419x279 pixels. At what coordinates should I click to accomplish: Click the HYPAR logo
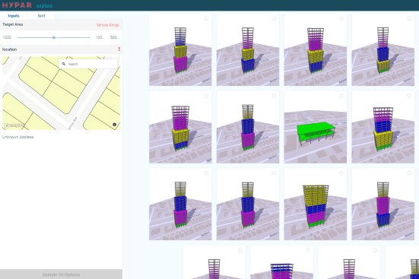tap(17, 5)
